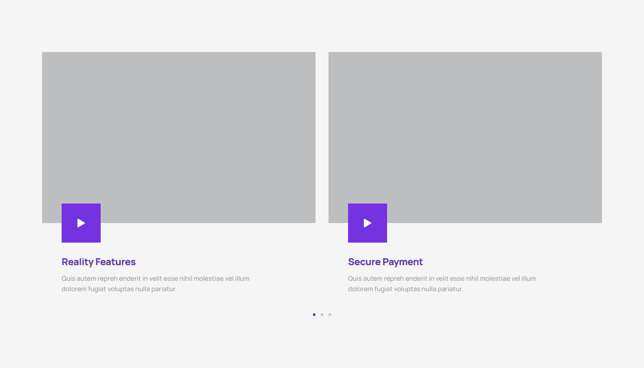The image size is (644, 368).
Task: Select the middle gray pagination bullet
Action: [322, 315]
